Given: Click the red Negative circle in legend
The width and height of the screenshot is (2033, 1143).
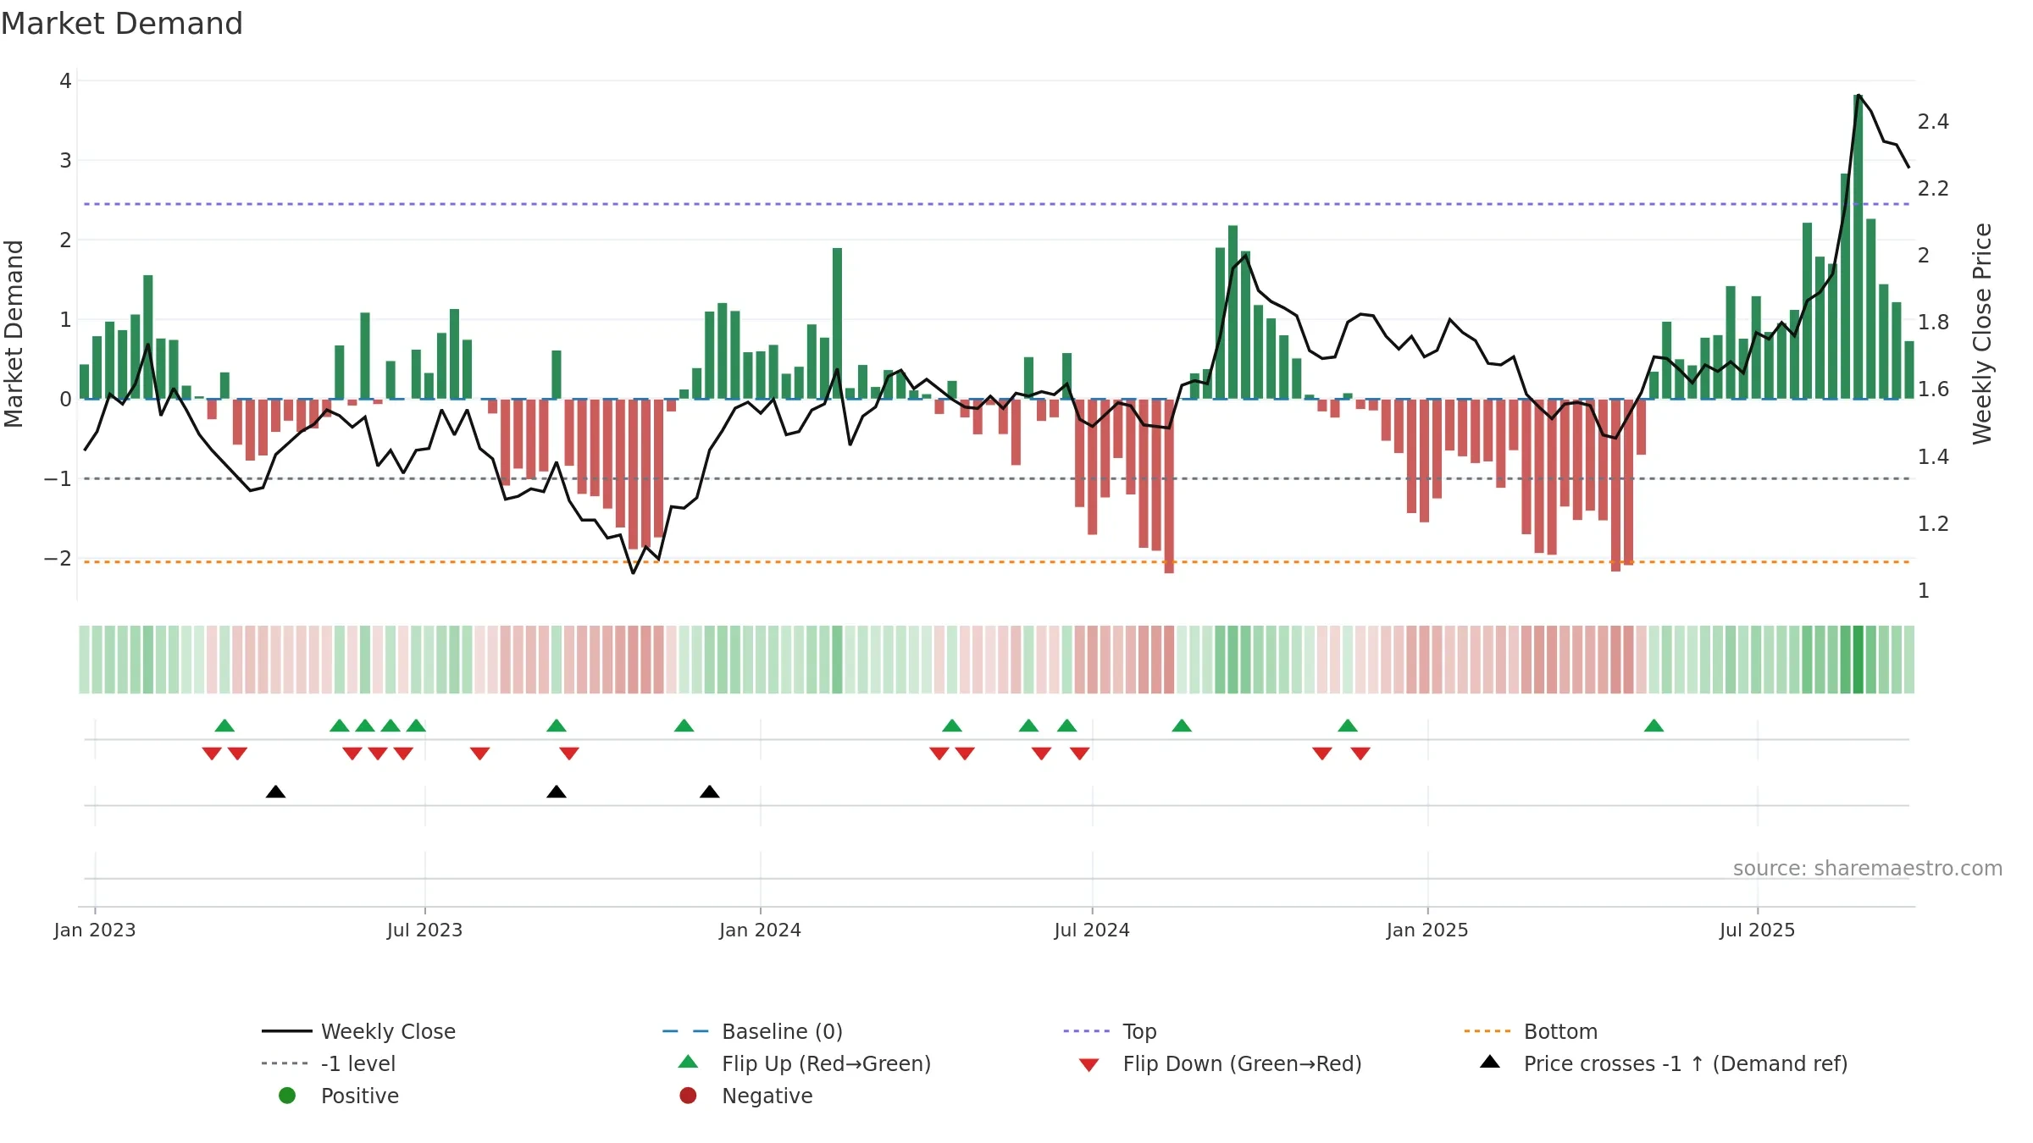Looking at the screenshot, I should (x=688, y=1096).
